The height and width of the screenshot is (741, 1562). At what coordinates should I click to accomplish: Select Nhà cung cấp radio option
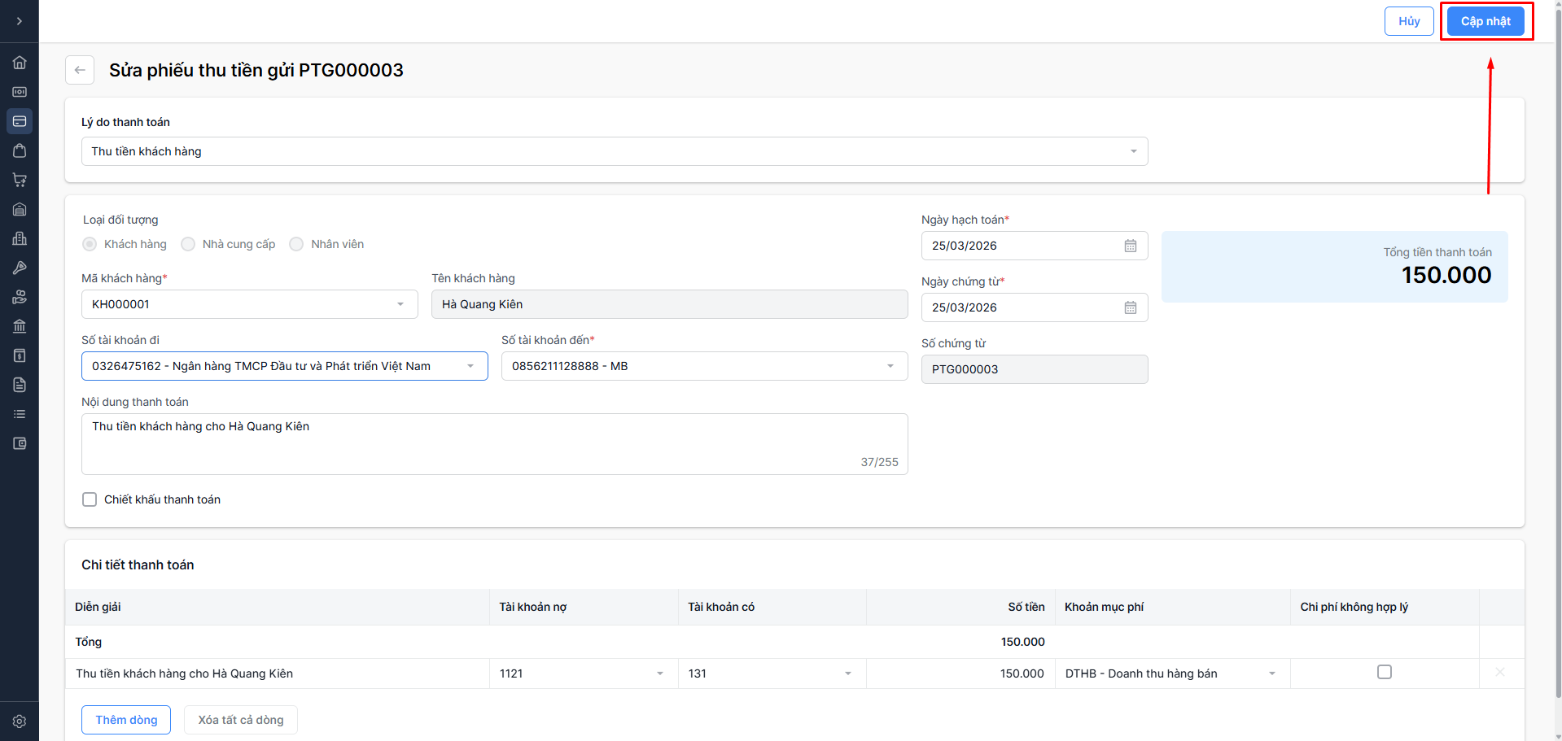188,244
